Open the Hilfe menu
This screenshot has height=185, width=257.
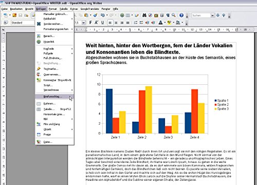coord(116,9)
